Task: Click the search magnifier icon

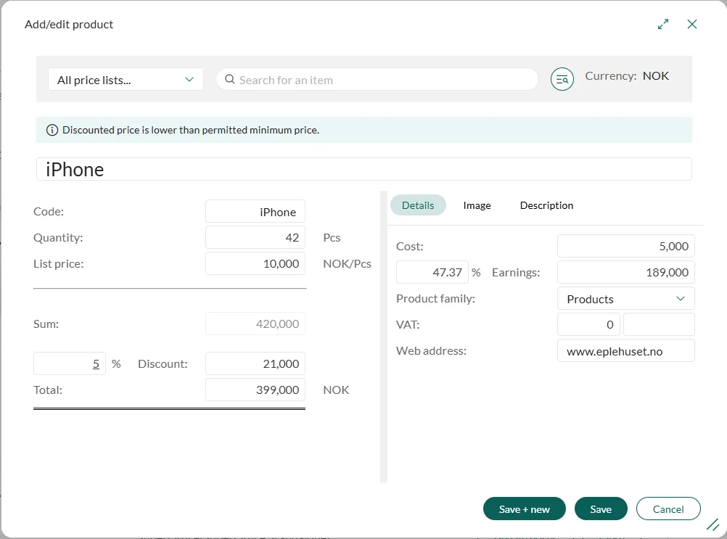Action: [229, 80]
